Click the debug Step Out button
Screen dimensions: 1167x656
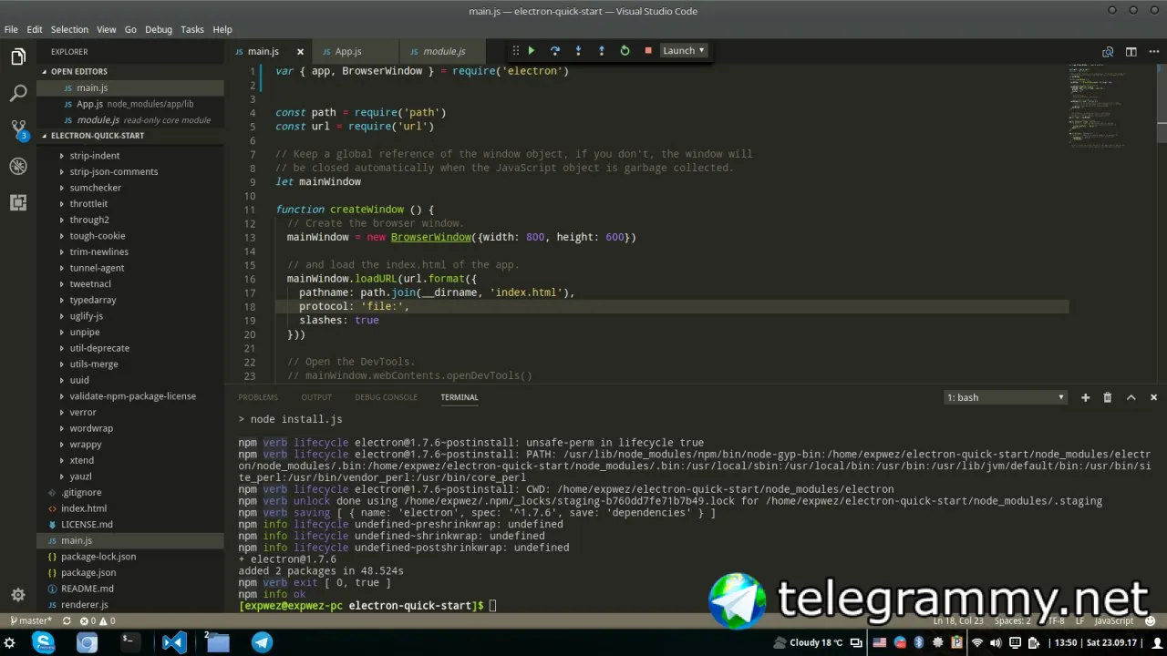tap(601, 51)
